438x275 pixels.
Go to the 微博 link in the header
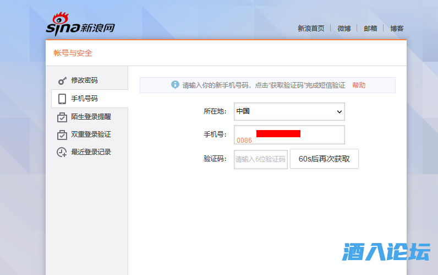click(344, 29)
